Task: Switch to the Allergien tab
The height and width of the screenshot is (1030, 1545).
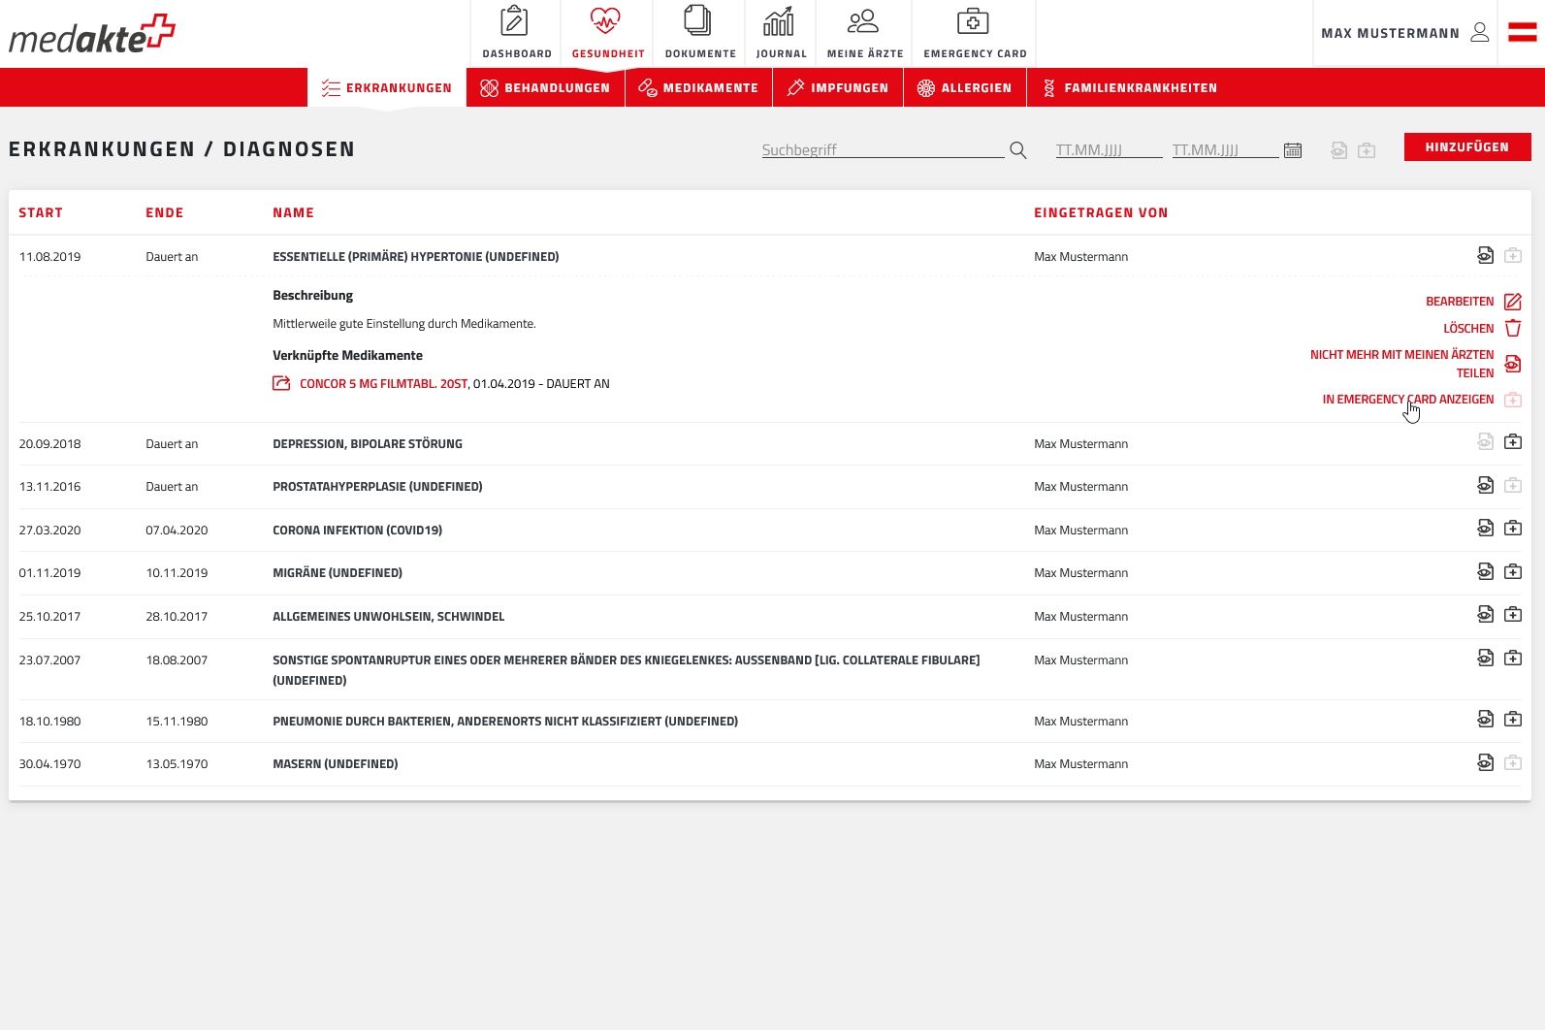Action: 964,87
